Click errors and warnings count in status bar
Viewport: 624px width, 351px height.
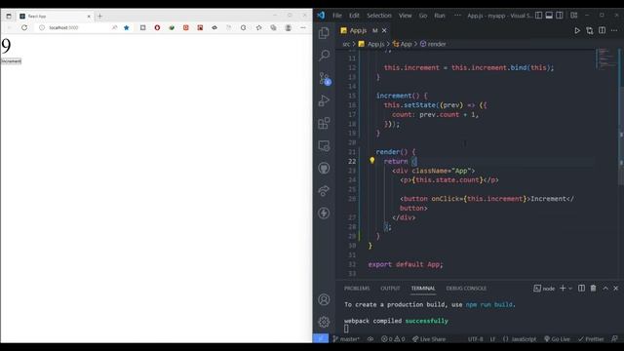pos(393,339)
